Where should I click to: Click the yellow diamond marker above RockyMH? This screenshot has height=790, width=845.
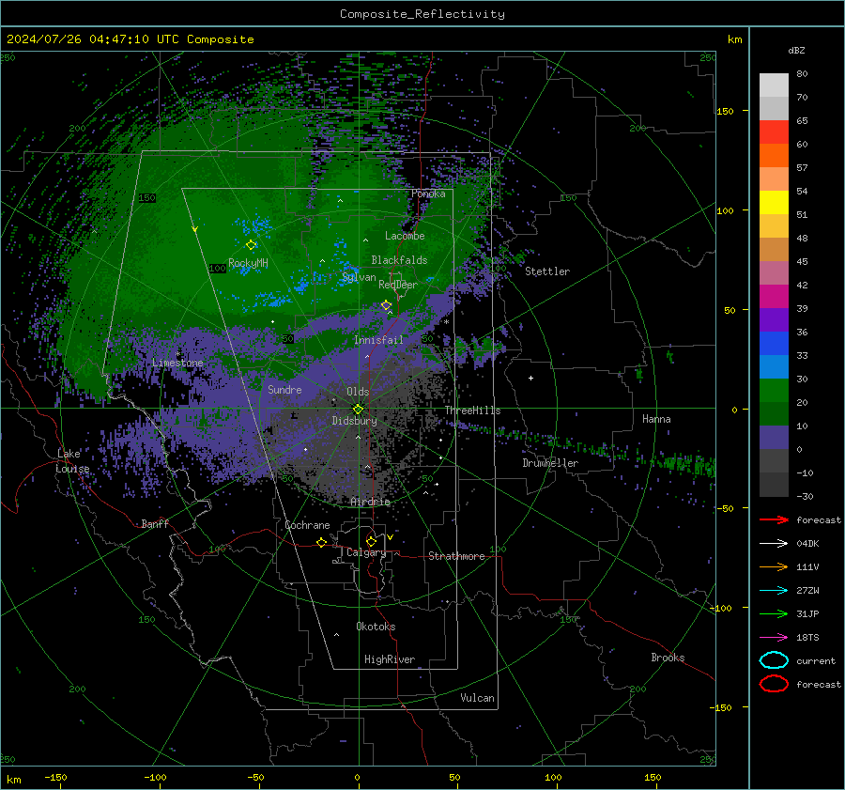(251, 245)
